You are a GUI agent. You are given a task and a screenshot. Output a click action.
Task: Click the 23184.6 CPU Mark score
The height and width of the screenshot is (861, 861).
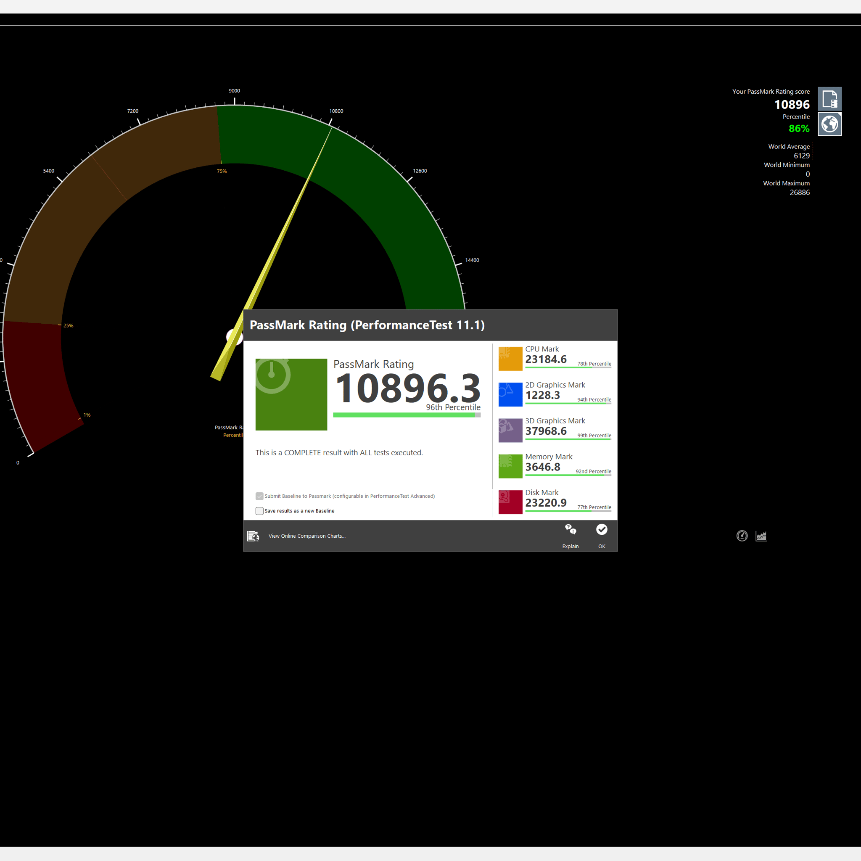click(x=546, y=359)
